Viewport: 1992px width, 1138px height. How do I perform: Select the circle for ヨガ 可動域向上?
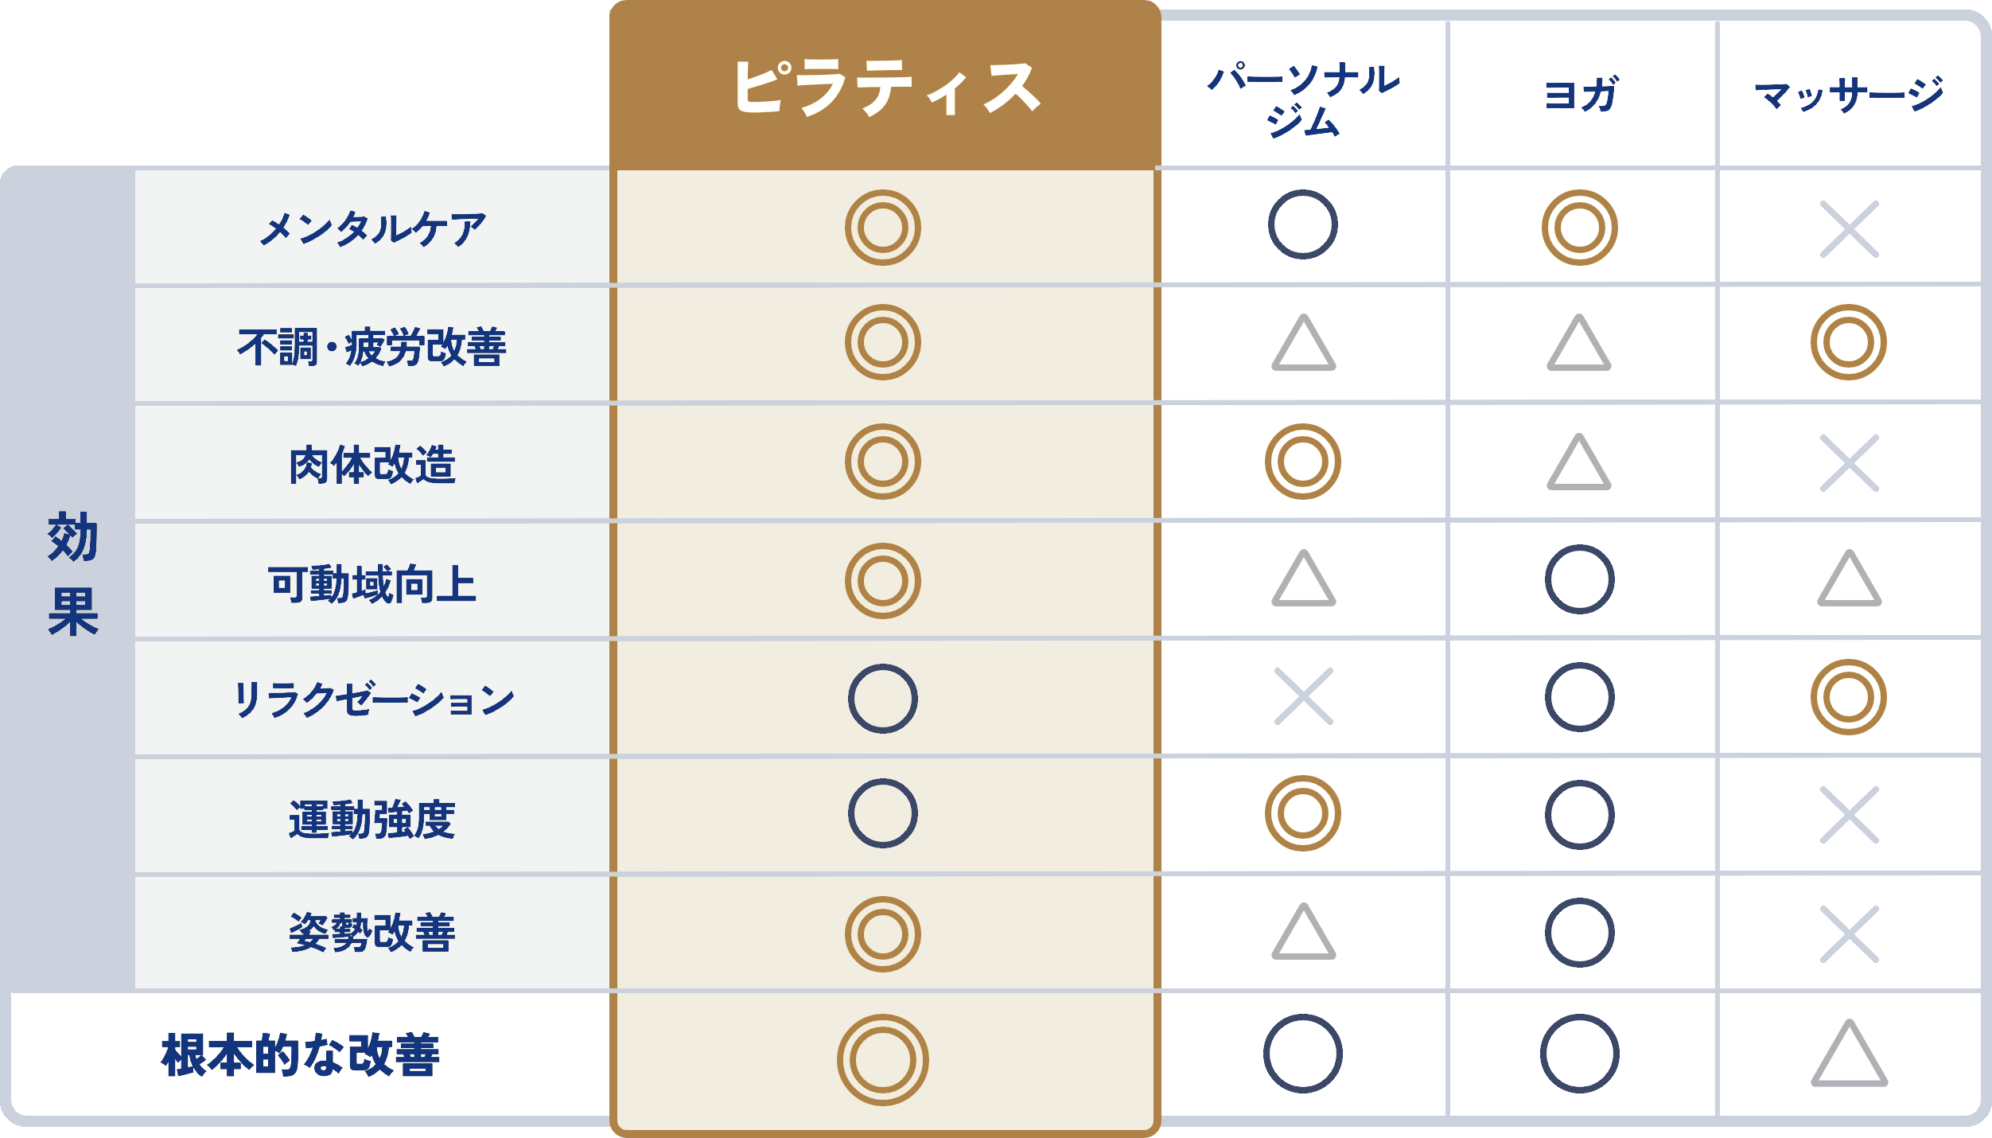1580,579
